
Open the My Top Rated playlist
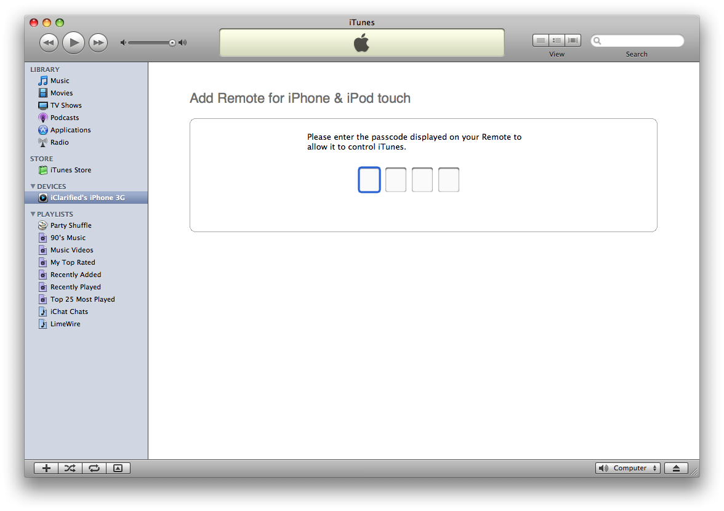[86, 262]
